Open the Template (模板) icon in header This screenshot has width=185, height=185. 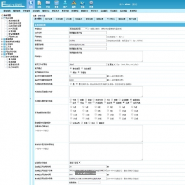point(56,4)
